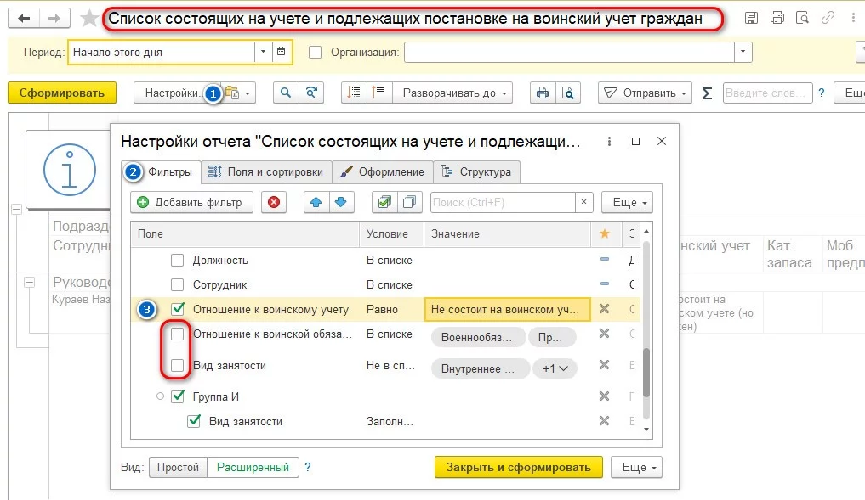Add report to favorites with star icon
The height and width of the screenshot is (500, 865).
pyautogui.click(x=88, y=18)
